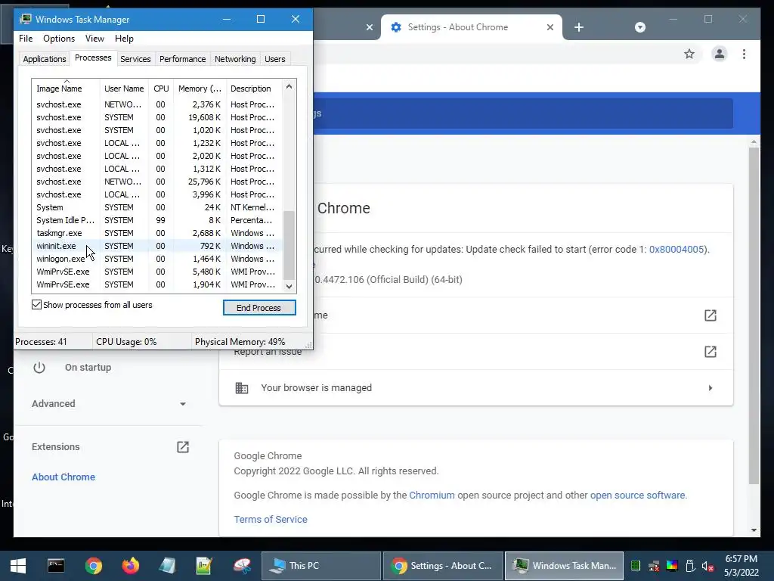Toggle Show processes from all users
Screen dimensions: 774x581
36,305
